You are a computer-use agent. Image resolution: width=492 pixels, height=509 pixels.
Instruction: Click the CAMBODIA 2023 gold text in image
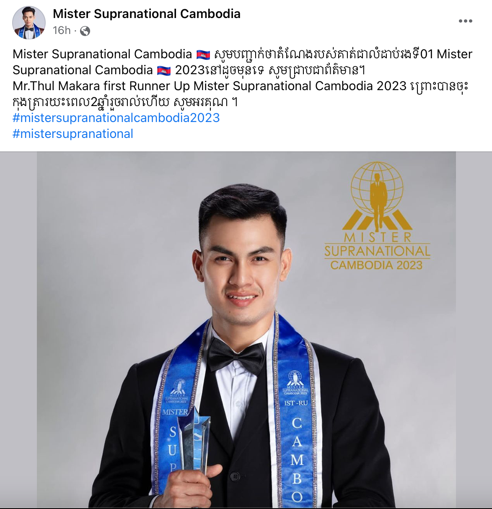[376, 265]
